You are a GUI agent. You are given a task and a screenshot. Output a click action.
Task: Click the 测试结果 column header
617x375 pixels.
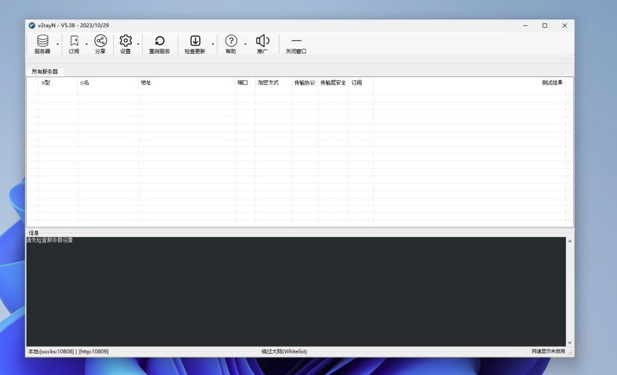pyautogui.click(x=469, y=83)
